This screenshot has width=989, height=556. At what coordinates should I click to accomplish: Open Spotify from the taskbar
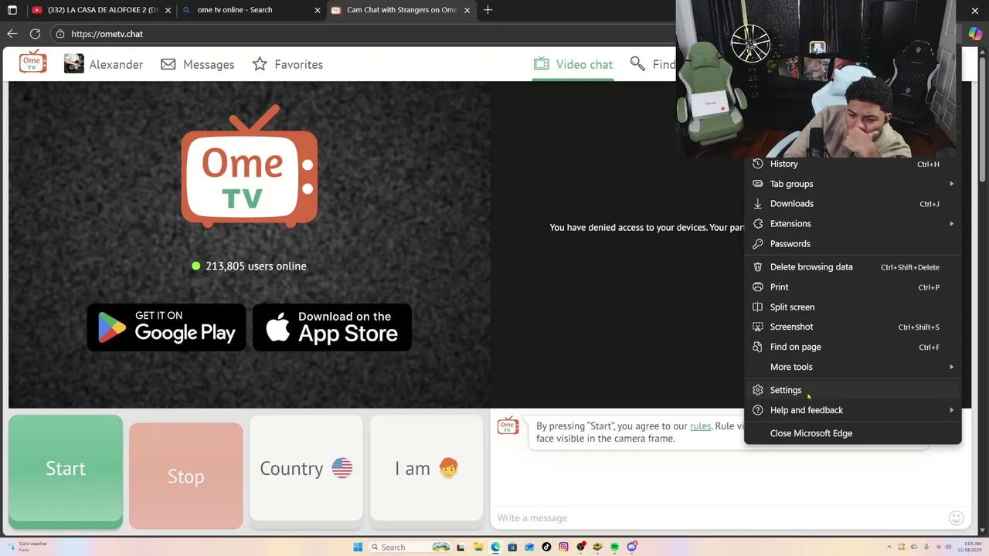coord(614,547)
